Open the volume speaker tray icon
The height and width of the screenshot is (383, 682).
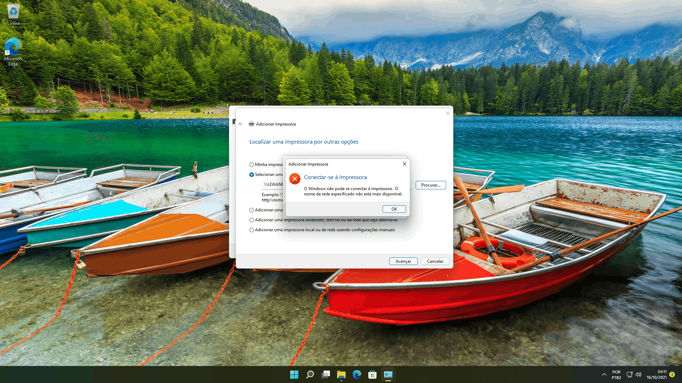click(638, 374)
